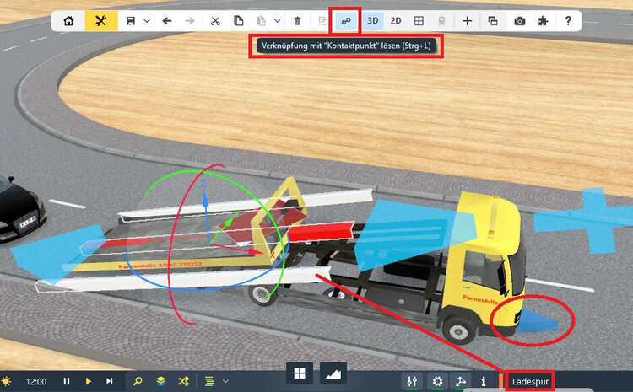Click the Ladespur object name label
This screenshot has height=392, width=633.
coord(530,382)
